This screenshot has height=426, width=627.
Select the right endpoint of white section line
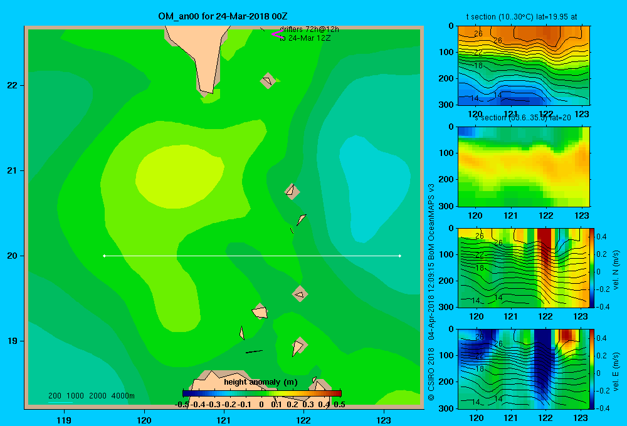[400, 256]
